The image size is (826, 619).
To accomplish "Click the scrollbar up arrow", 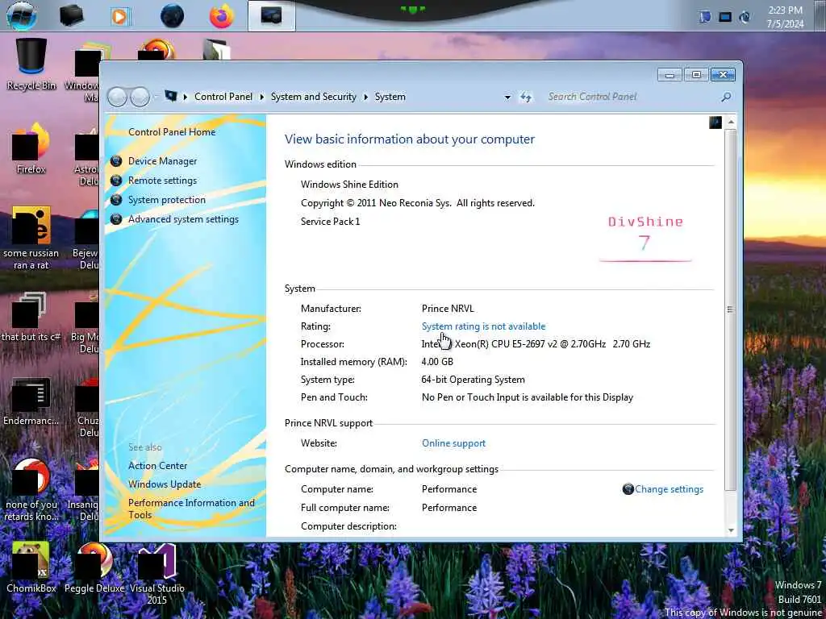I will click(x=731, y=123).
